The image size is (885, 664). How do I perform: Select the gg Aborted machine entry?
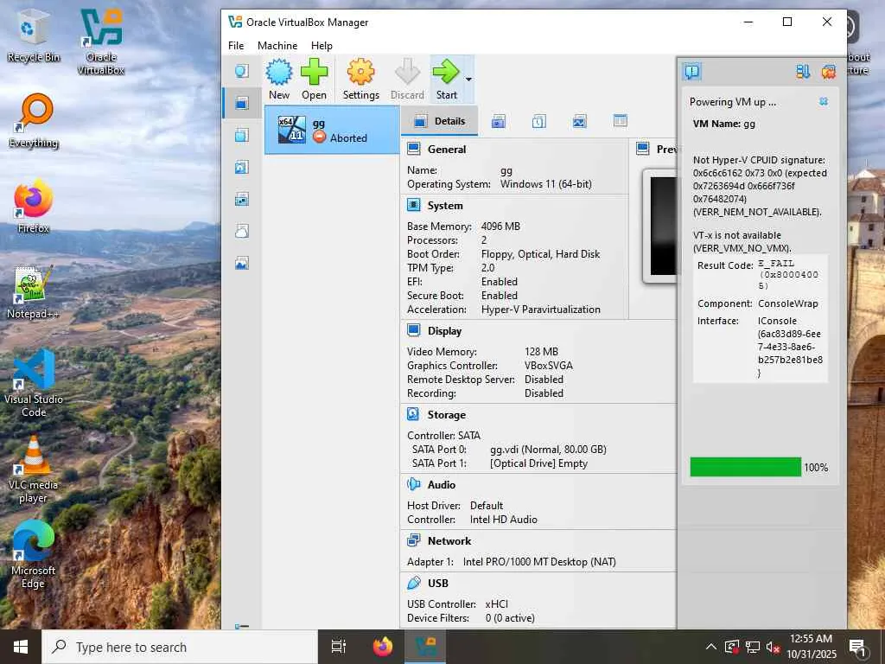point(332,131)
